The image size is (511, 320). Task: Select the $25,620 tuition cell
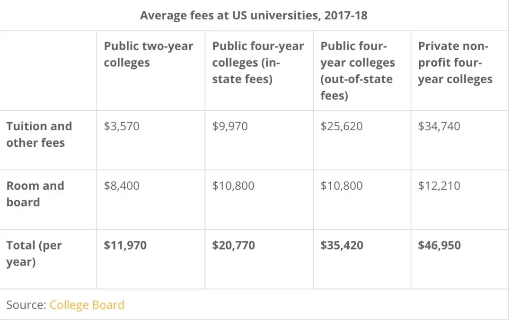pyautogui.click(x=342, y=126)
